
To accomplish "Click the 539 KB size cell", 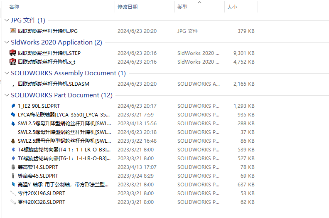I will coord(246,150).
